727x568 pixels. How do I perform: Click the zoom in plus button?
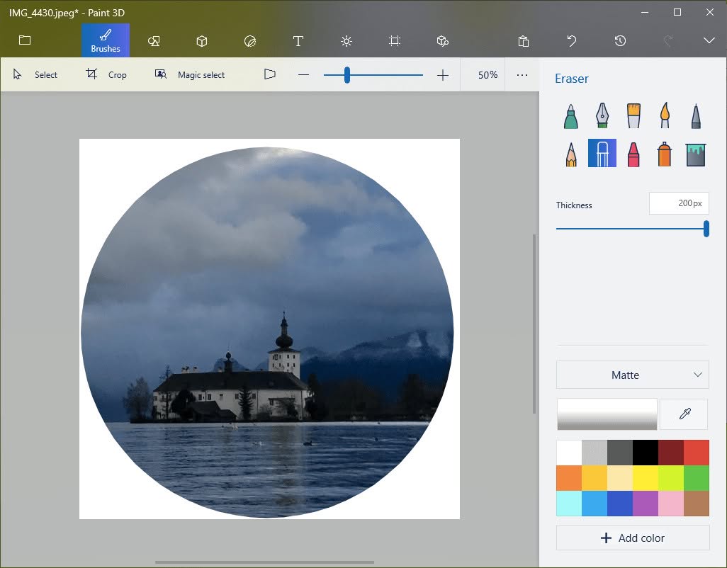coord(443,75)
